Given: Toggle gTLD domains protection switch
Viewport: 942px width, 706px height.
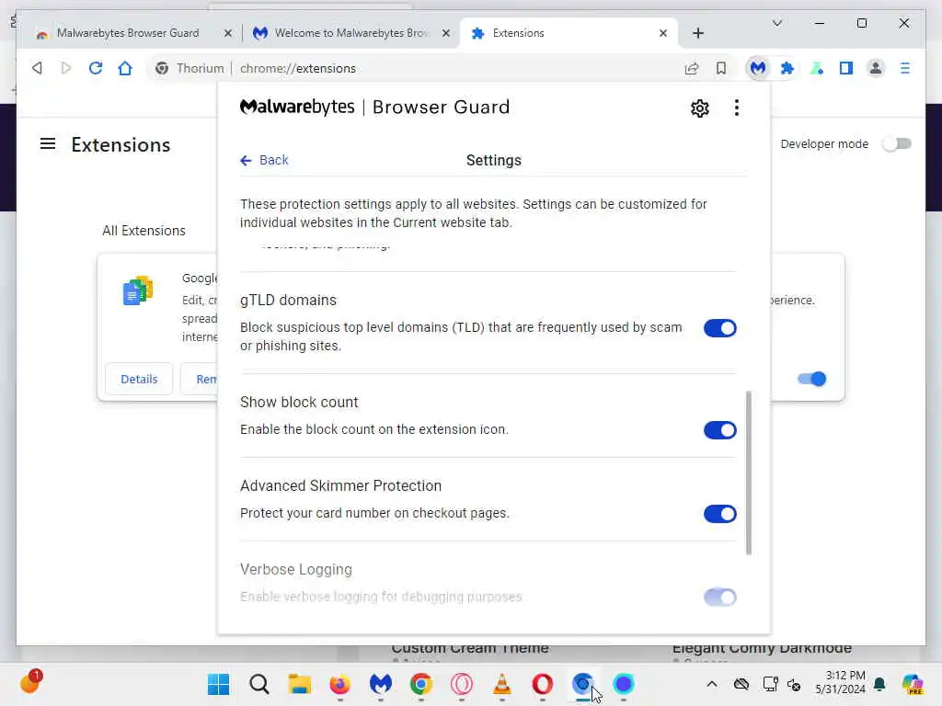Looking at the screenshot, I should point(719,328).
